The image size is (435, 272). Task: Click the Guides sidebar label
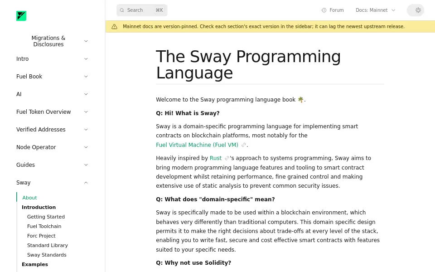tap(25, 165)
